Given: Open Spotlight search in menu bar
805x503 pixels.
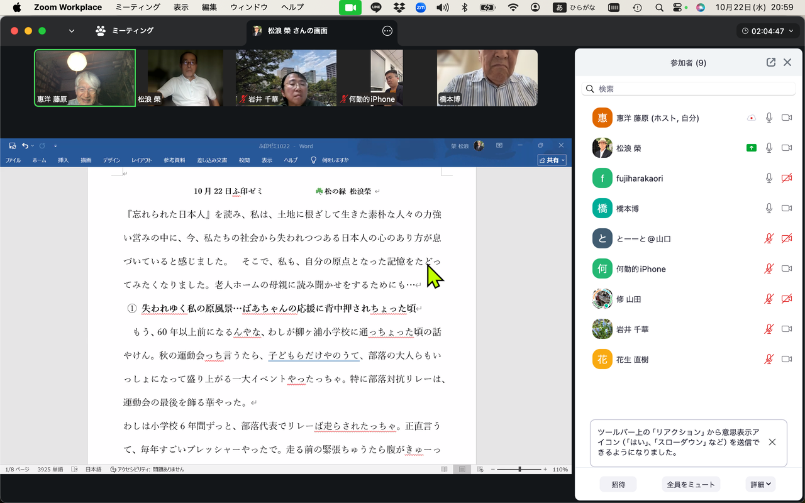Looking at the screenshot, I should coord(659,8).
